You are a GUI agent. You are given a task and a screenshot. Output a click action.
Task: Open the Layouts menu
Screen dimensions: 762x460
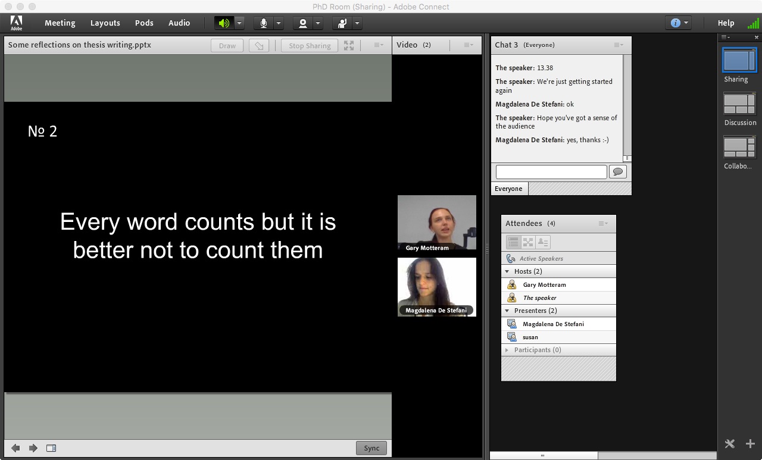click(105, 23)
